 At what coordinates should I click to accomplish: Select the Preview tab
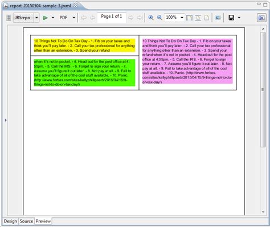pyautogui.click(x=43, y=221)
